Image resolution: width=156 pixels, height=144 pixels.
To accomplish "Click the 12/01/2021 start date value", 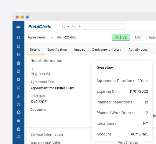I will (39, 102).
